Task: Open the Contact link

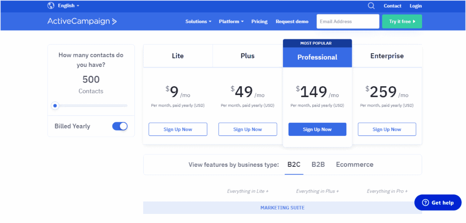Action: click(392, 6)
